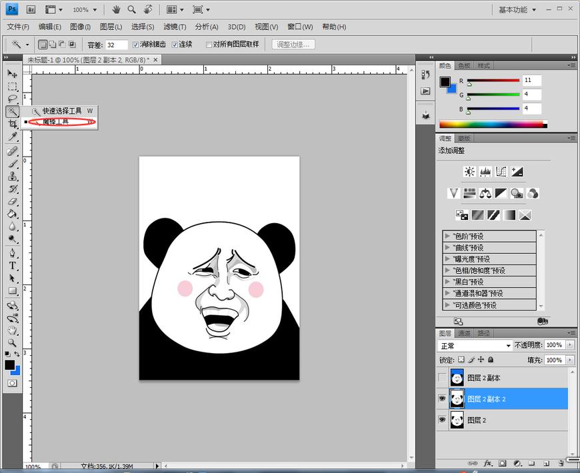
Task: Select the Horizontal Type tool
Action: click(12, 265)
